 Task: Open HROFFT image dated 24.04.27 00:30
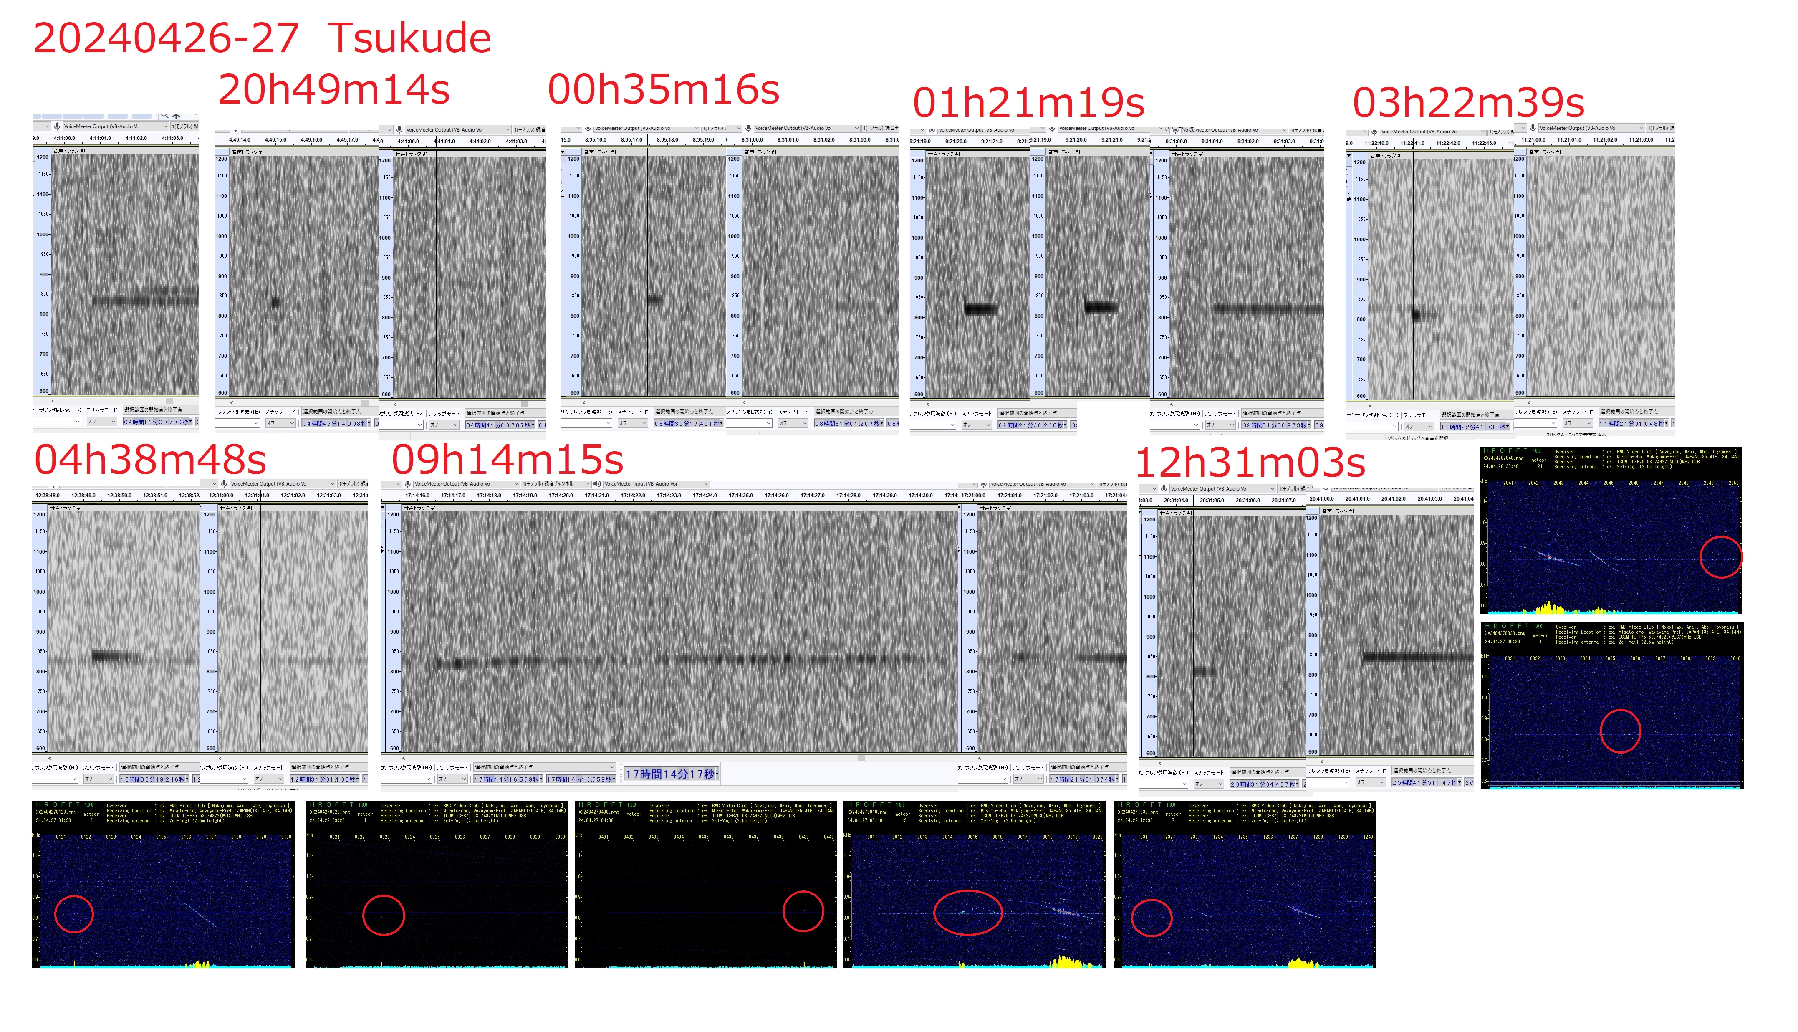[1612, 706]
